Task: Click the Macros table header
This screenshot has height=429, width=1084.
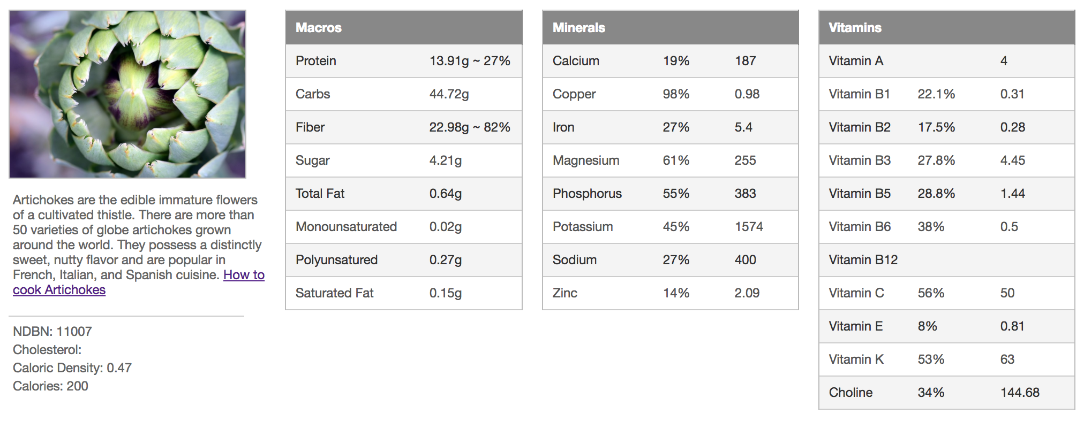Action: click(x=319, y=28)
